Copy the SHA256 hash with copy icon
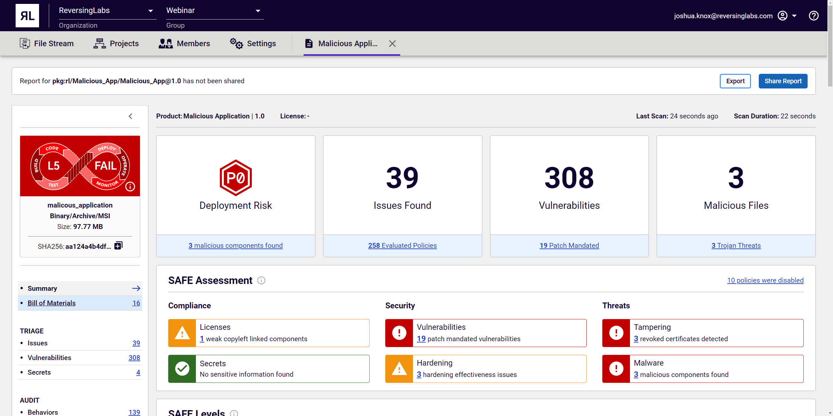The height and width of the screenshot is (416, 833). 118,246
